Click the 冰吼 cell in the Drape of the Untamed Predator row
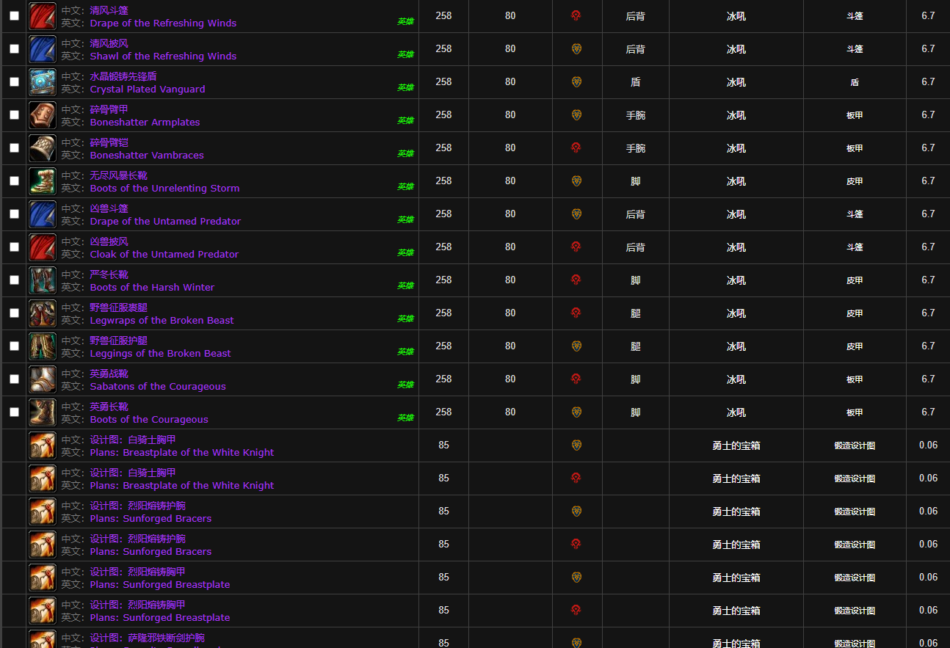Viewport: 950px width, 648px height. (x=736, y=214)
